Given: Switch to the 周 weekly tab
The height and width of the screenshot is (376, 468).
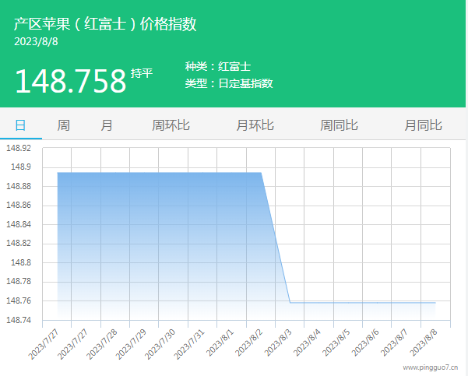Looking at the screenshot, I should tap(64, 125).
